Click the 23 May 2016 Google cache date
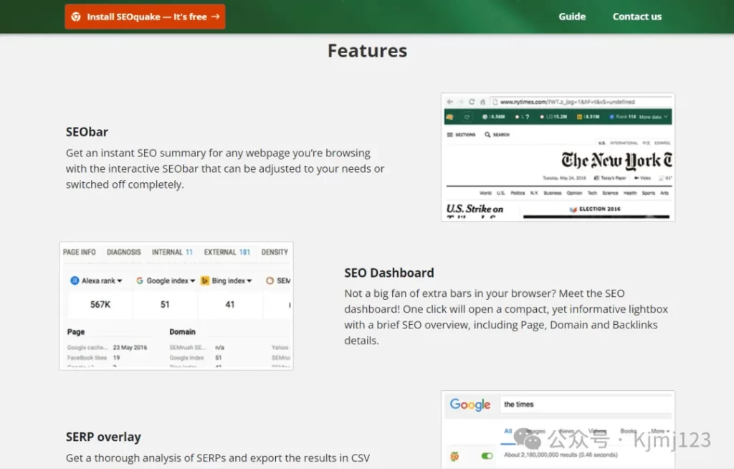Screen dimensions: 734x469 (130, 348)
